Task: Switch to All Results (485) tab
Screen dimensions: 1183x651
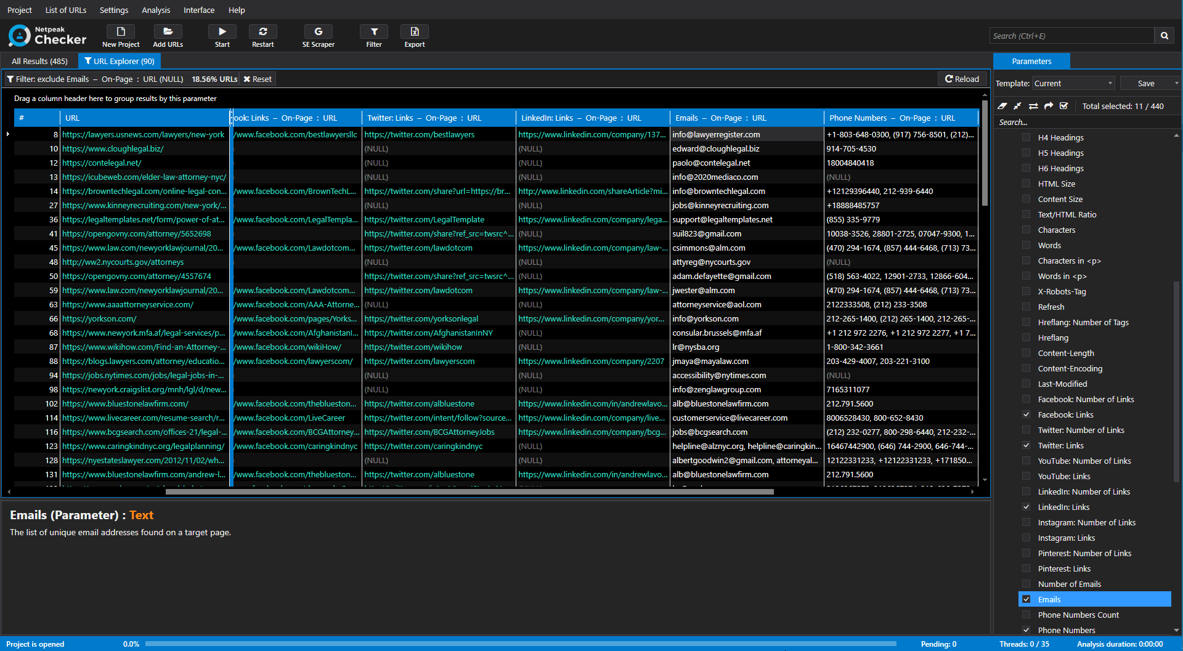Action: click(39, 61)
